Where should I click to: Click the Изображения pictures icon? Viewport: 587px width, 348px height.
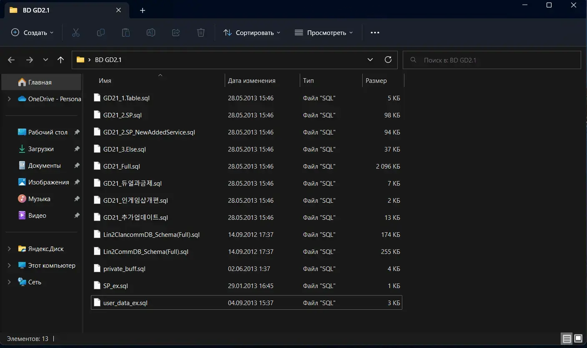(22, 182)
